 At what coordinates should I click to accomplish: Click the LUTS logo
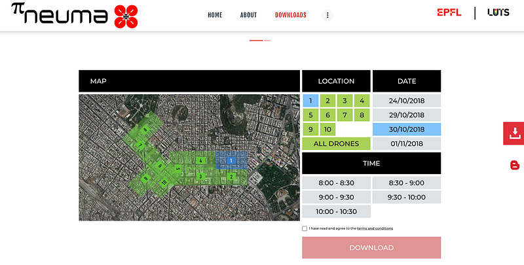tap(498, 12)
